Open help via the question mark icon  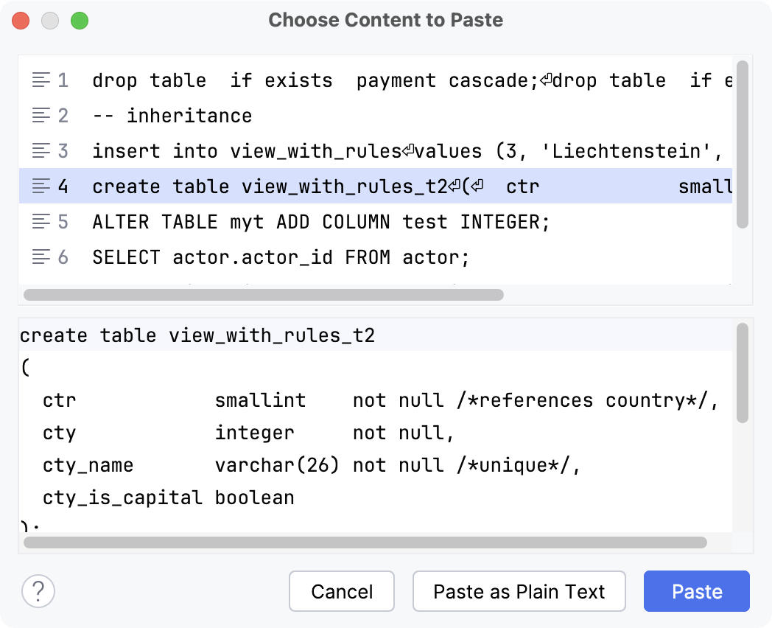(38, 591)
